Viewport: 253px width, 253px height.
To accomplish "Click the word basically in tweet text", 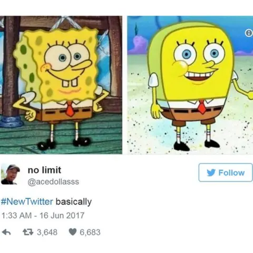I will [74, 202].
